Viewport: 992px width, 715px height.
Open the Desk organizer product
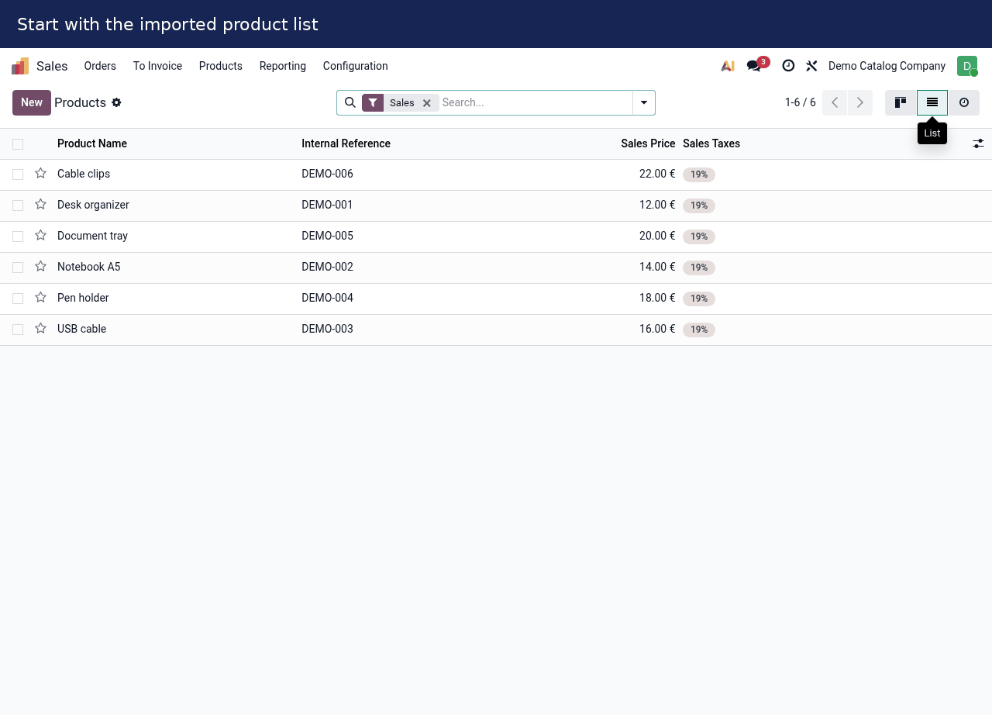(93, 205)
